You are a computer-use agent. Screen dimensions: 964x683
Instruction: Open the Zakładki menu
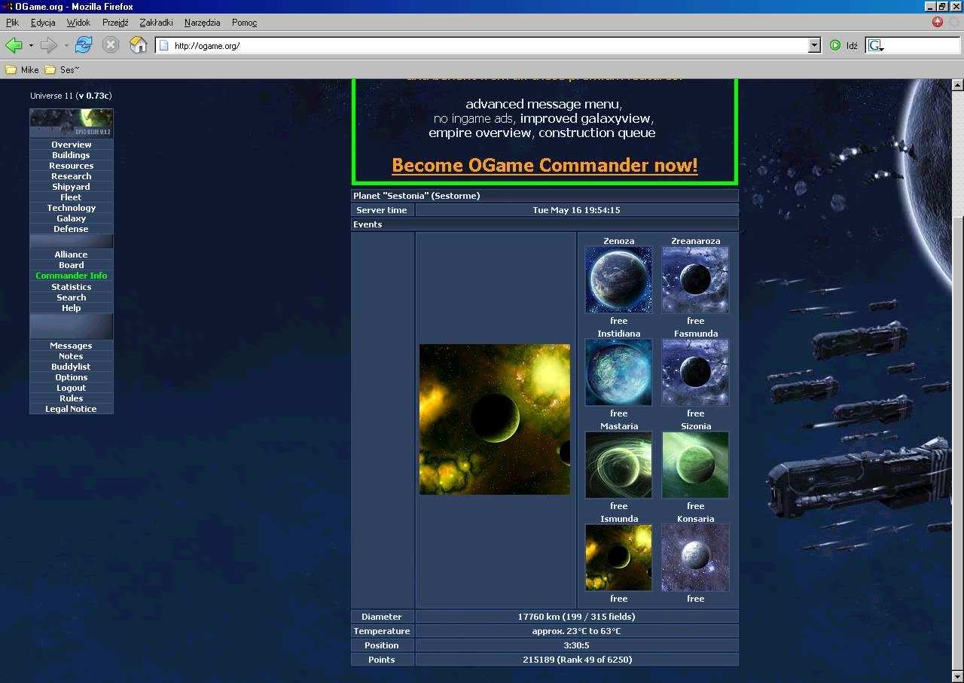click(157, 23)
